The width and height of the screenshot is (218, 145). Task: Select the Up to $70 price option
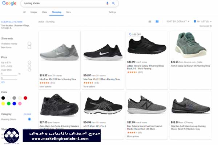click(29, 62)
